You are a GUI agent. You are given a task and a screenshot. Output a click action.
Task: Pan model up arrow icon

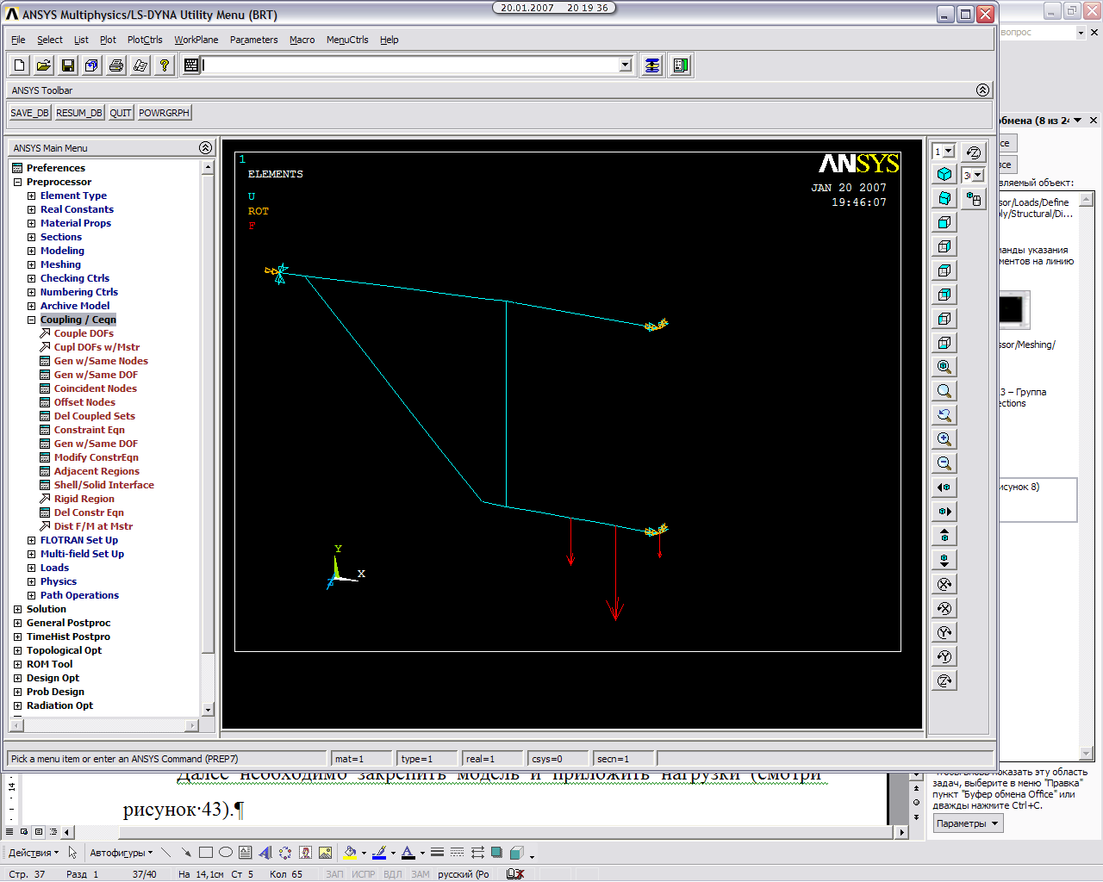[944, 536]
